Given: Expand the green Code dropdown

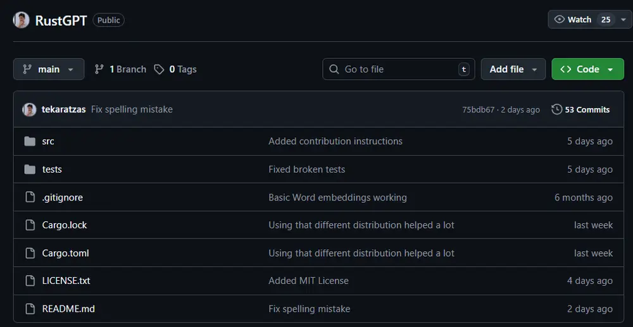Looking at the screenshot, I should (x=587, y=70).
